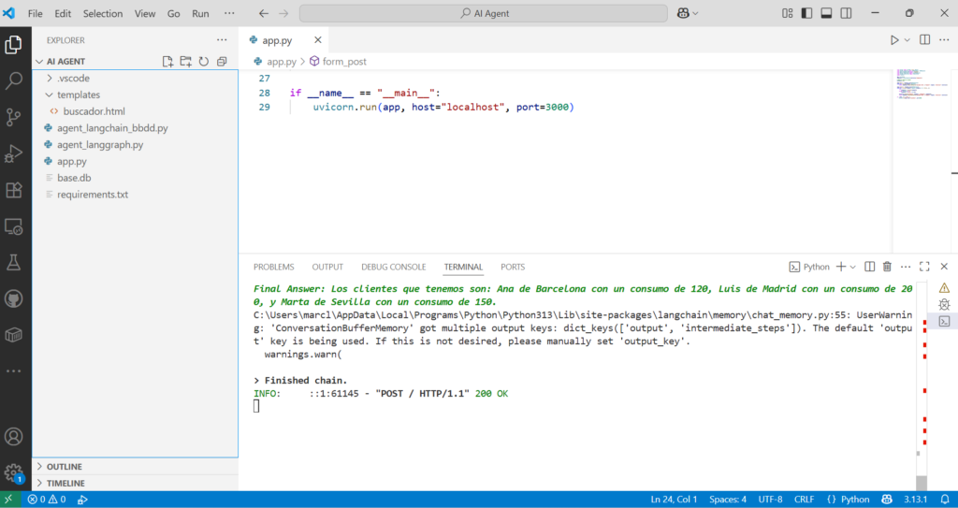Toggle the bottom panel layout button
The height and width of the screenshot is (508, 958).
click(826, 14)
